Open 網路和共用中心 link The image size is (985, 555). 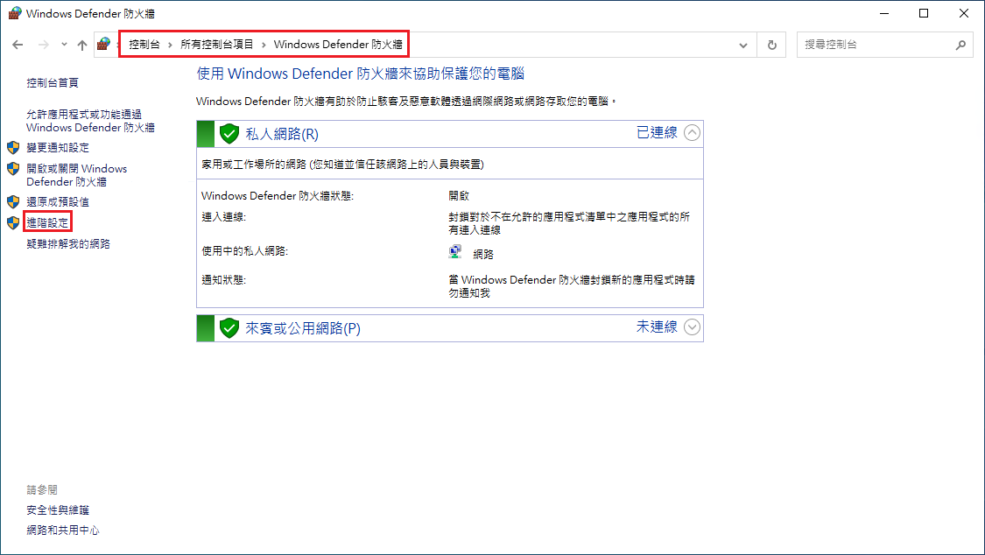63,530
